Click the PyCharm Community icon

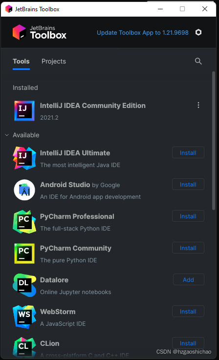coord(24,254)
